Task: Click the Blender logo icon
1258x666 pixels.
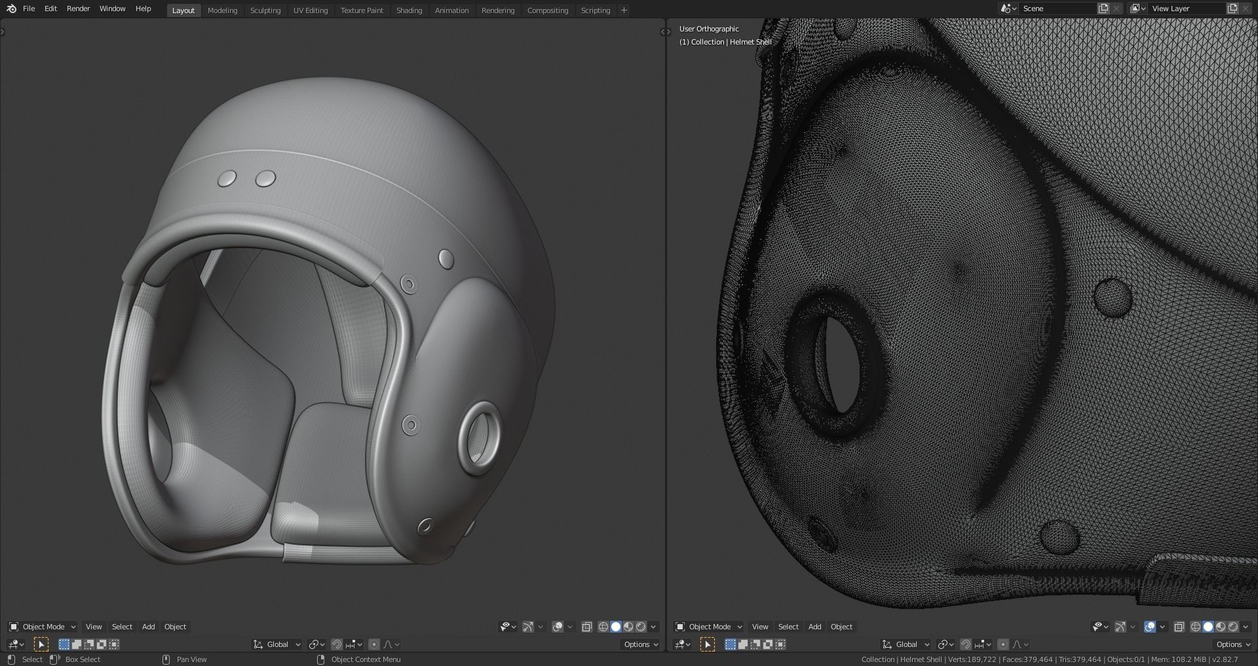Action: [x=11, y=9]
